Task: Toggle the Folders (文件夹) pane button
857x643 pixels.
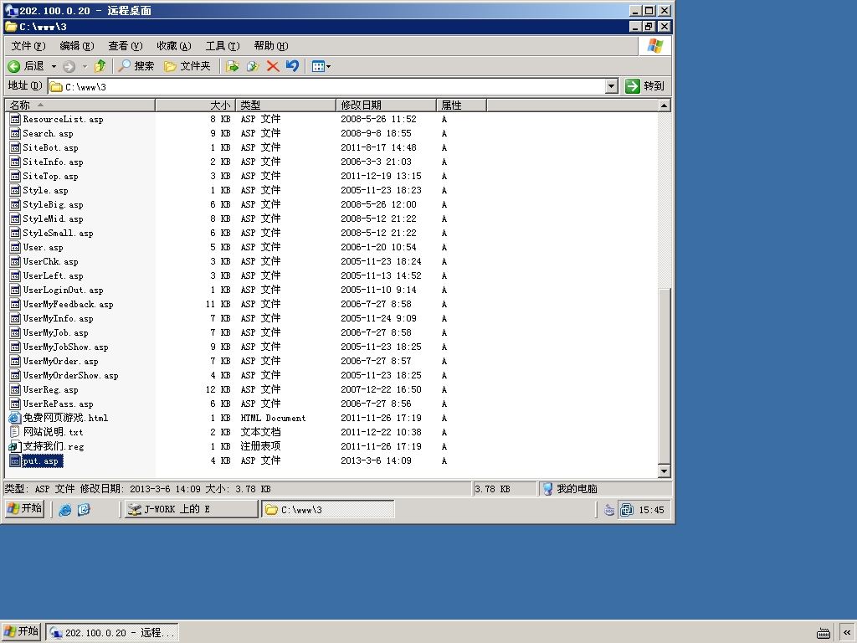Action: pyautogui.click(x=187, y=66)
